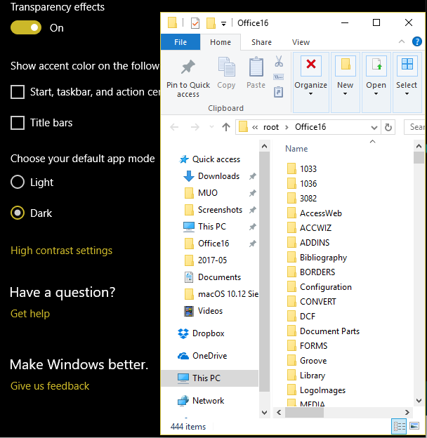The width and height of the screenshot is (427, 438).
Task: Switch to Details view layout icon
Action: 399,426
